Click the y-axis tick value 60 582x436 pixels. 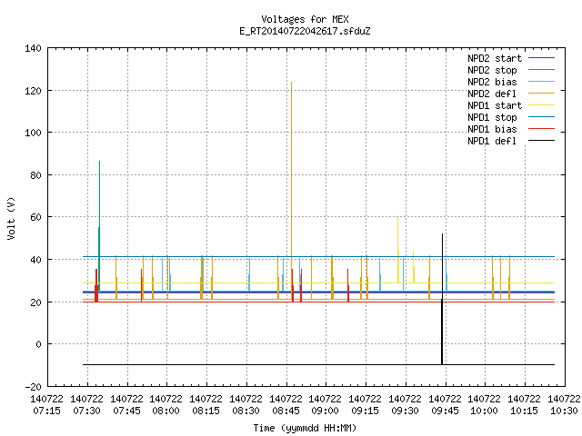point(35,217)
